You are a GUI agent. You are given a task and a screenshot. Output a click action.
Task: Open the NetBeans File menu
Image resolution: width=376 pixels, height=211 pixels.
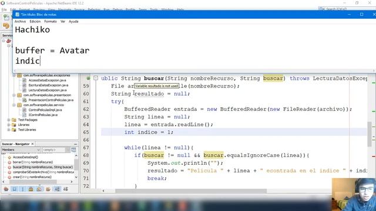click(4, 9)
